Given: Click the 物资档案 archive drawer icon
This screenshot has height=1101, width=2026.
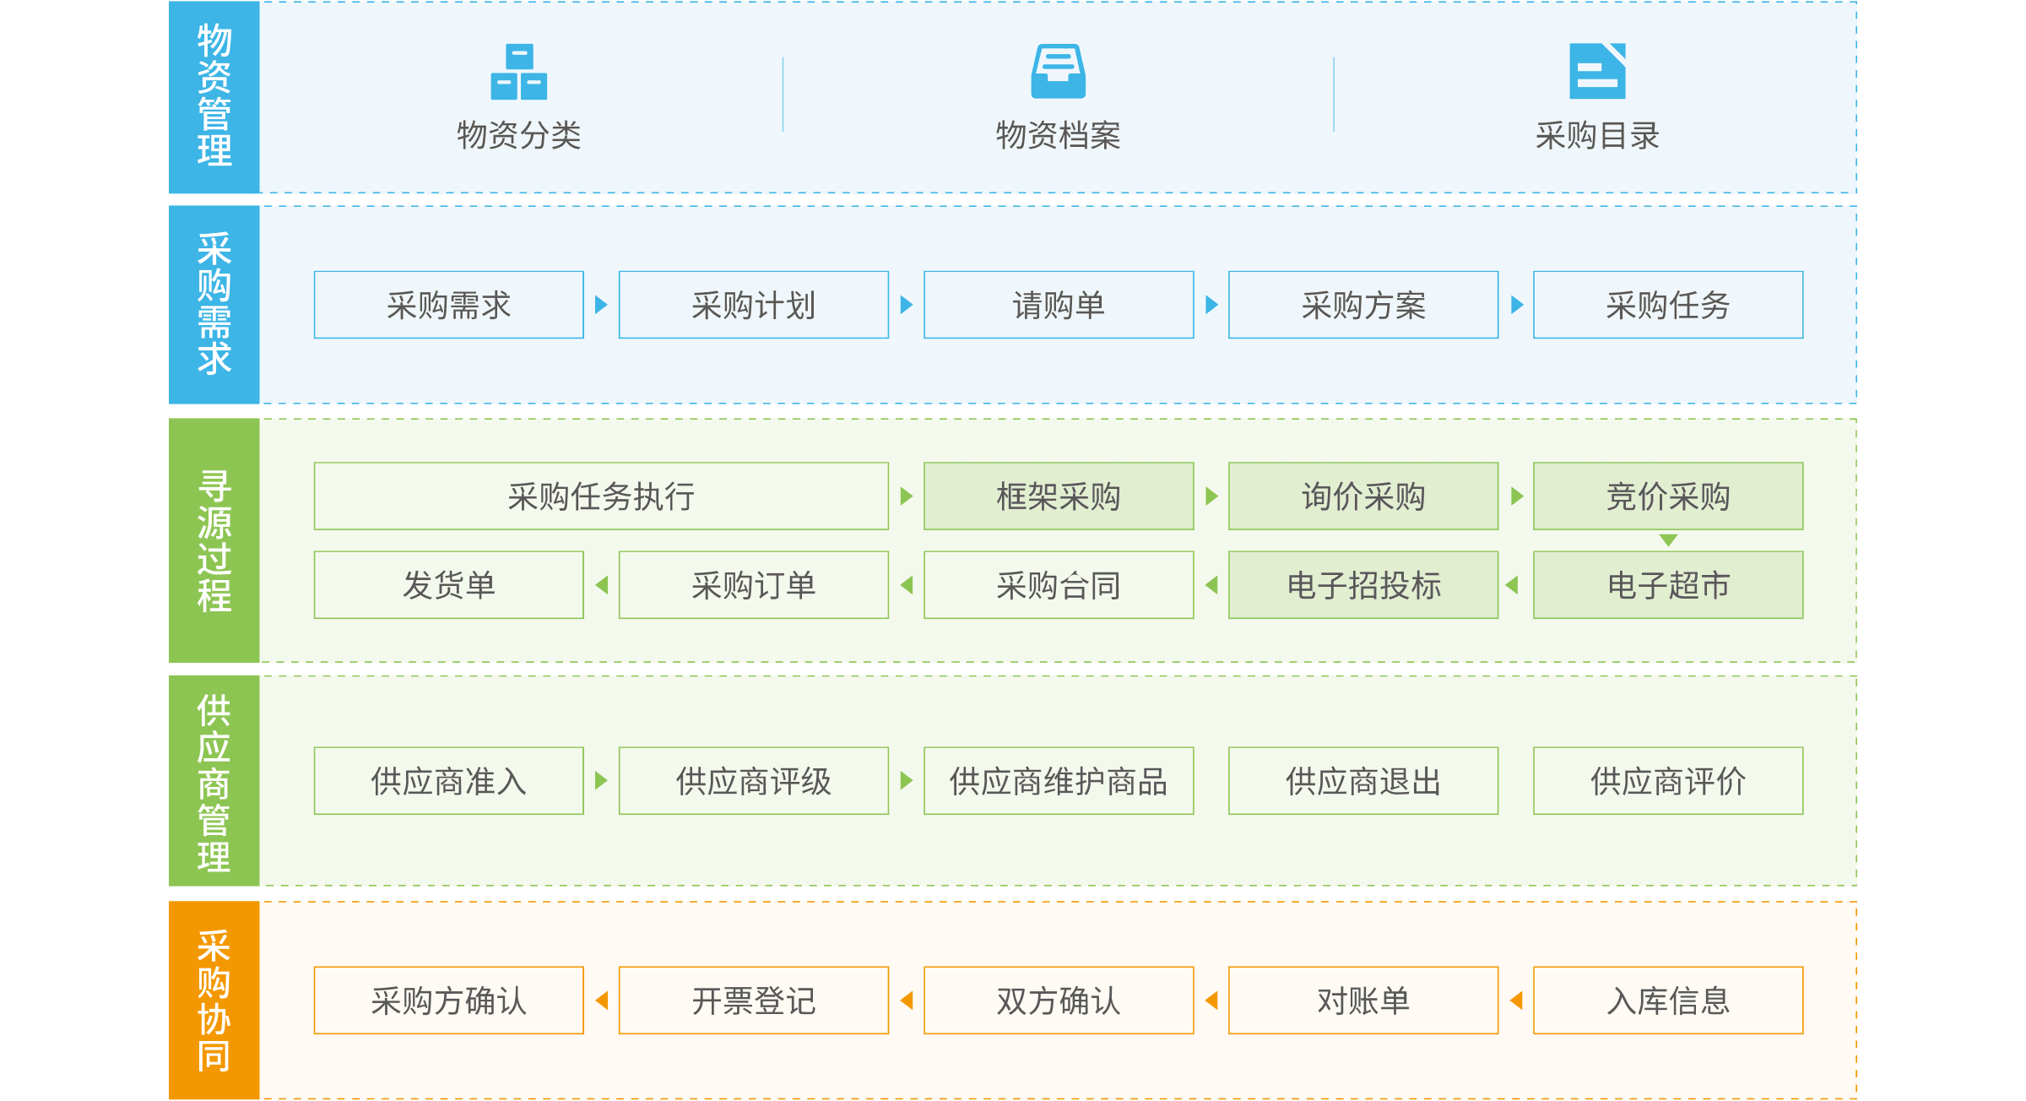Looking at the screenshot, I should point(1058,72).
